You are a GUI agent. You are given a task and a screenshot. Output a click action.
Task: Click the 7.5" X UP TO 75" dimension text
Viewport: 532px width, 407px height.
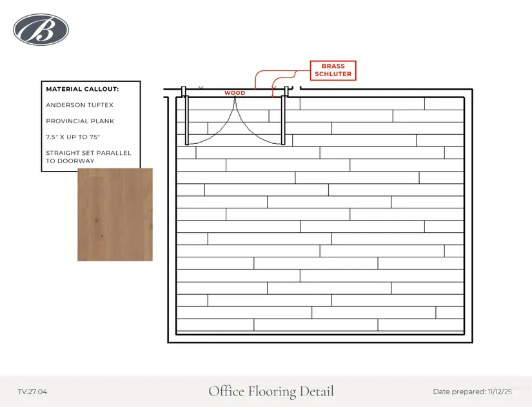coord(73,137)
